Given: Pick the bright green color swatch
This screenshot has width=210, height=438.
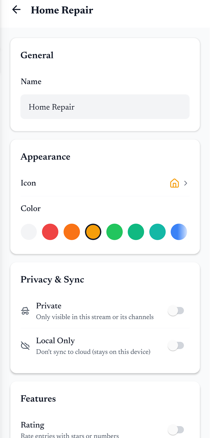Looking at the screenshot, I should [114, 232].
